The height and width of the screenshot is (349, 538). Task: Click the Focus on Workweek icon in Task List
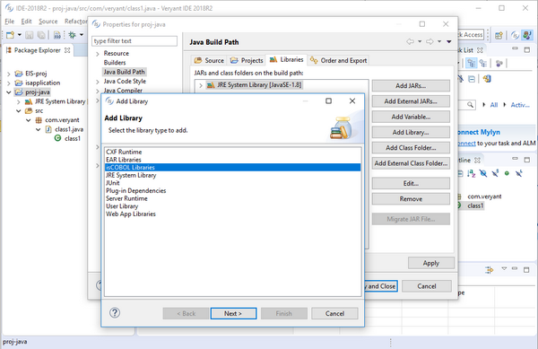(499, 63)
